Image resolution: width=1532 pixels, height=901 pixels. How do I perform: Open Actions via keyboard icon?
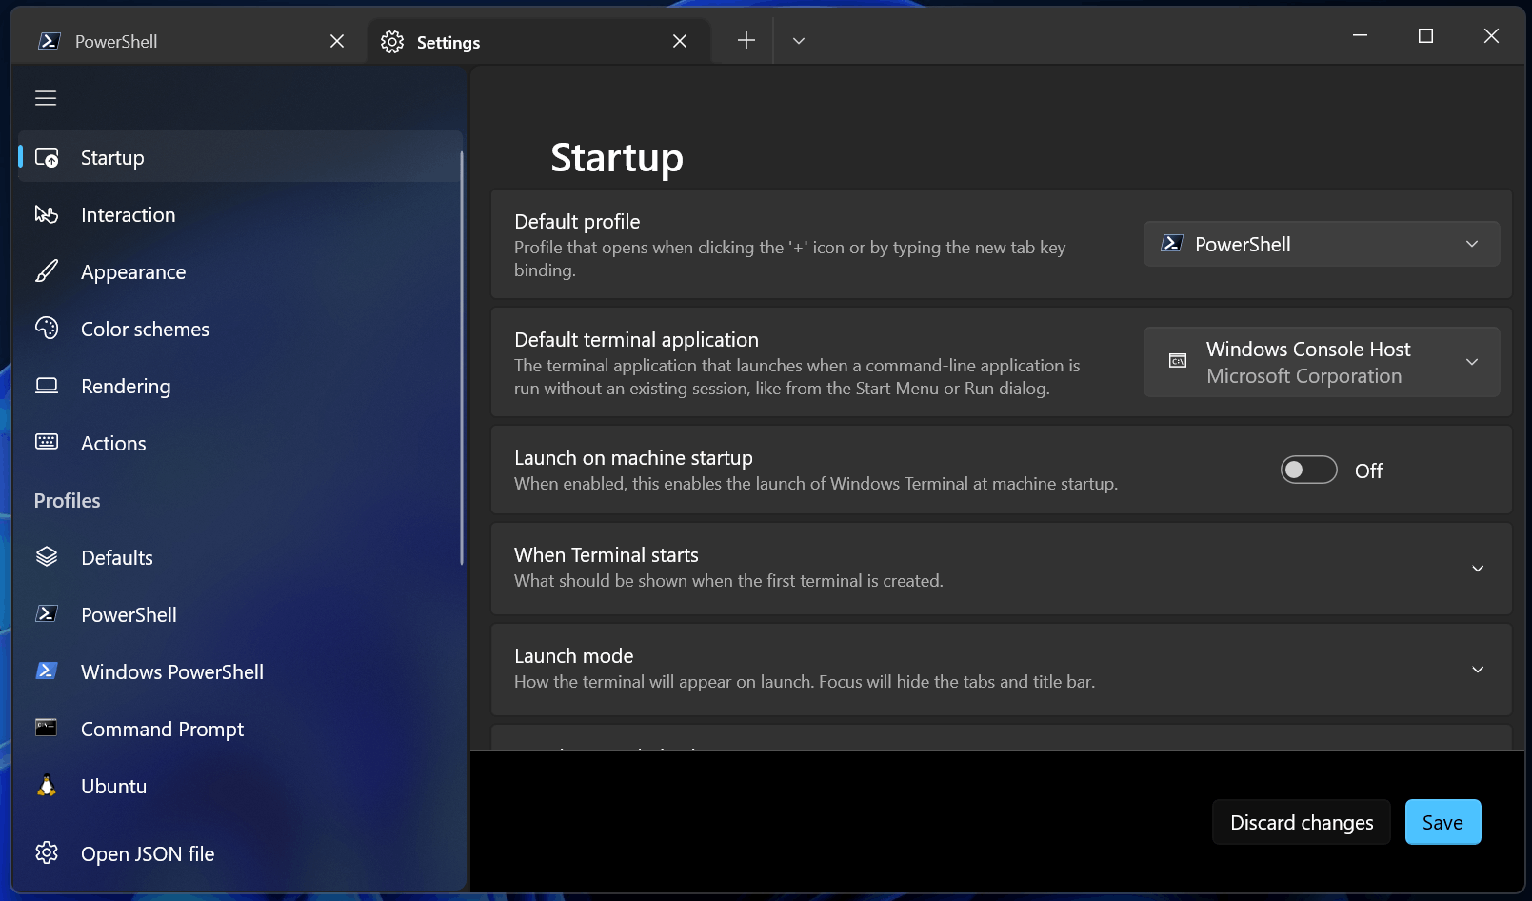(x=46, y=443)
